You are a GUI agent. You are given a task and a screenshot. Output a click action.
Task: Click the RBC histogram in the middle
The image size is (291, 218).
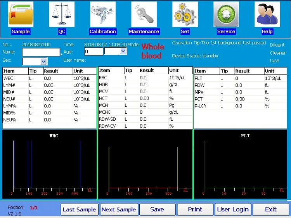[x=145, y=164]
